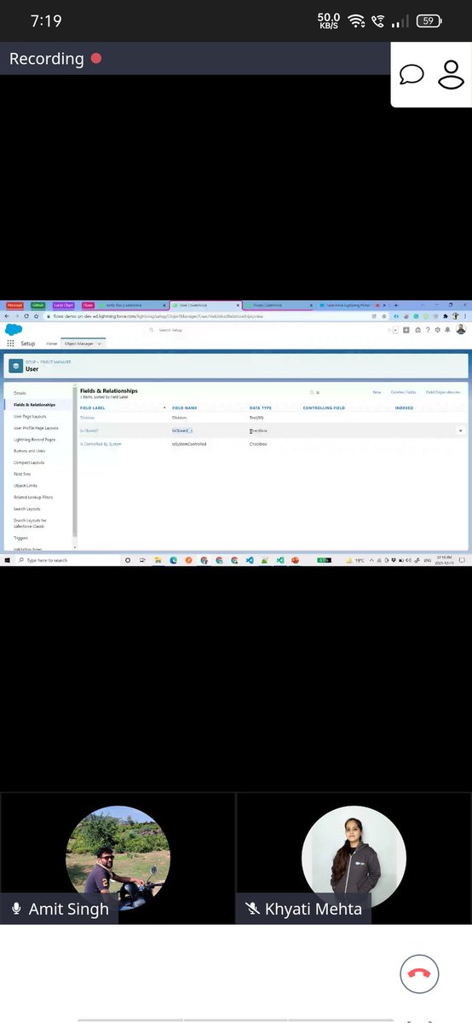472x1023 pixels.
Task: Click the Salesforce cloud logo
Action: pyautogui.click(x=13, y=329)
